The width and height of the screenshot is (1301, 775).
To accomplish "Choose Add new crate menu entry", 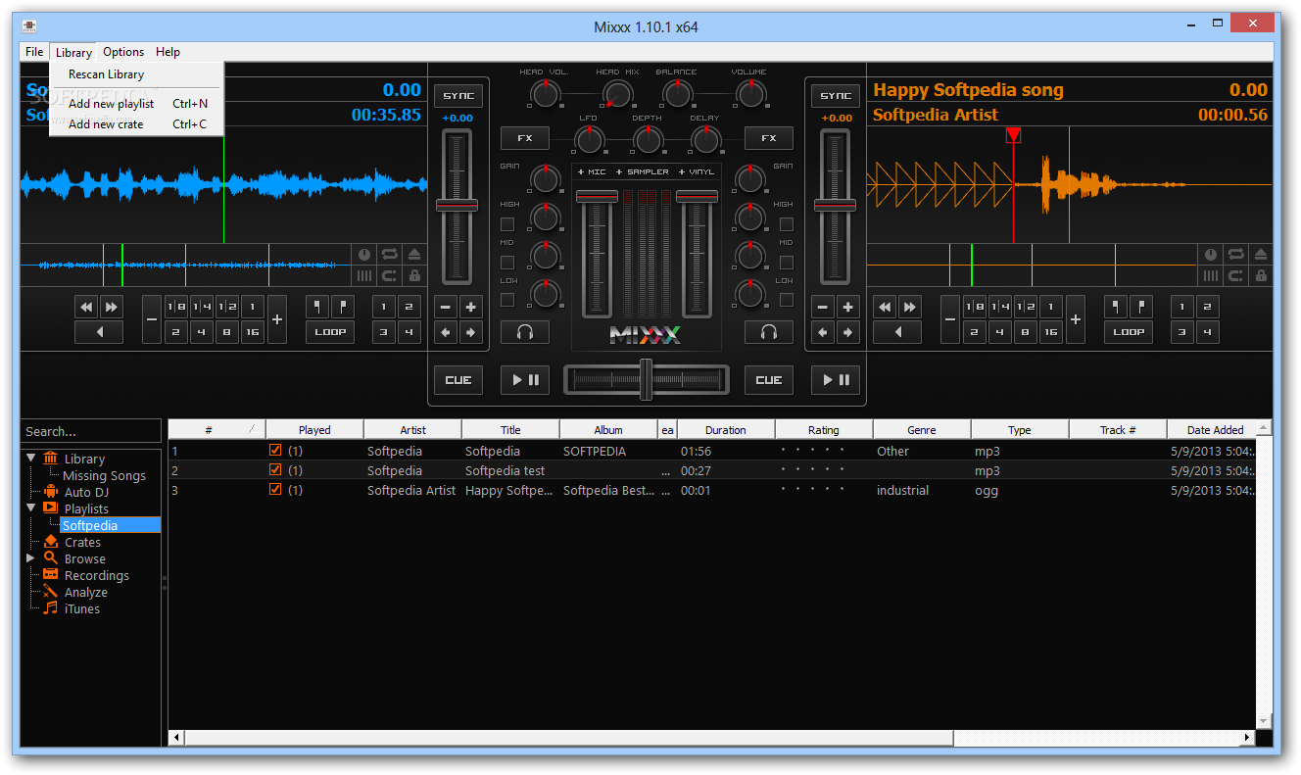I will click(136, 123).
